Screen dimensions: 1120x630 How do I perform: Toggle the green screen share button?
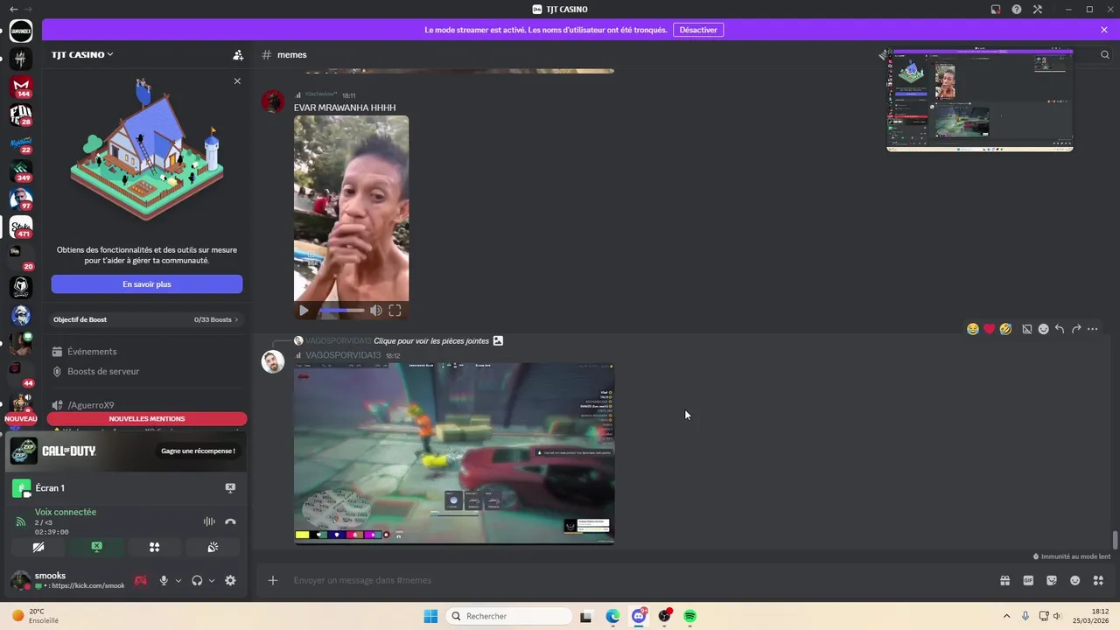[x=97, y=547]
